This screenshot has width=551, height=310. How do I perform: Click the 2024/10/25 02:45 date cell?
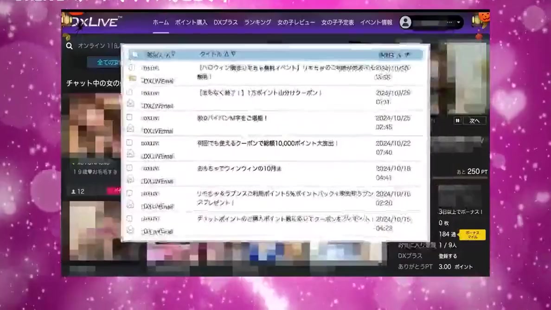click(393, 123)
